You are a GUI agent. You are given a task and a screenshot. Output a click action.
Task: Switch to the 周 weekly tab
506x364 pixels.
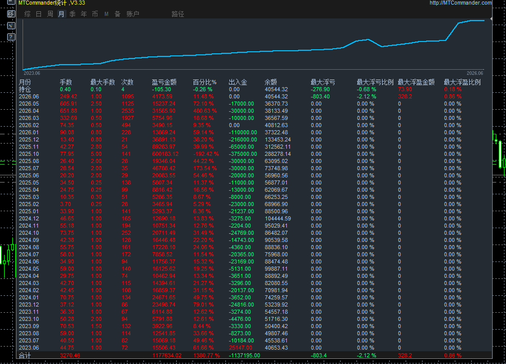tap(50, 14)
